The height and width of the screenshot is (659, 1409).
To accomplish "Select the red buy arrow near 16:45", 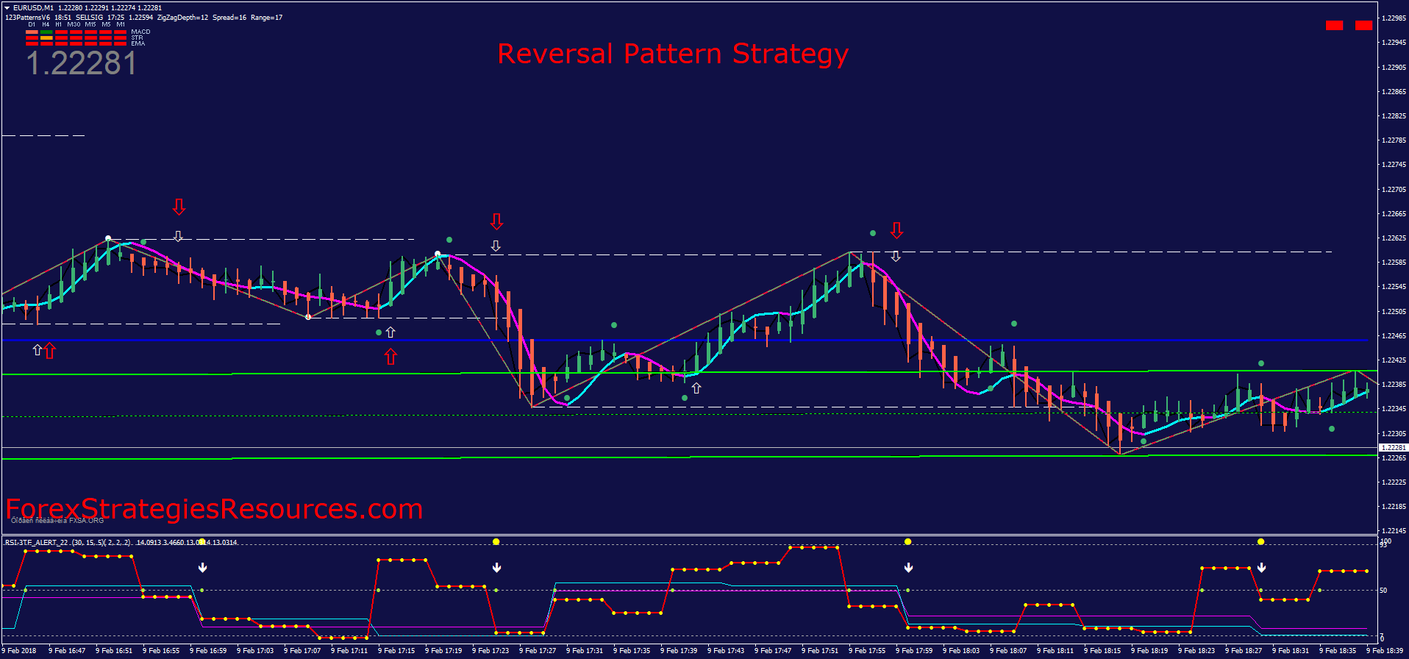I will click(49, 351).
